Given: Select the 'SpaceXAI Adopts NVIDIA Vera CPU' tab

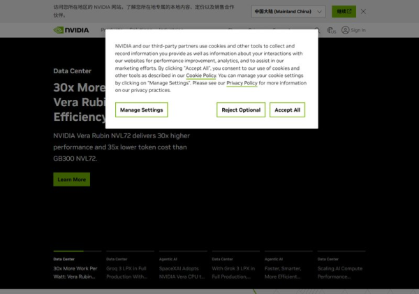Looking at the screenshot, I should (183, 265).
